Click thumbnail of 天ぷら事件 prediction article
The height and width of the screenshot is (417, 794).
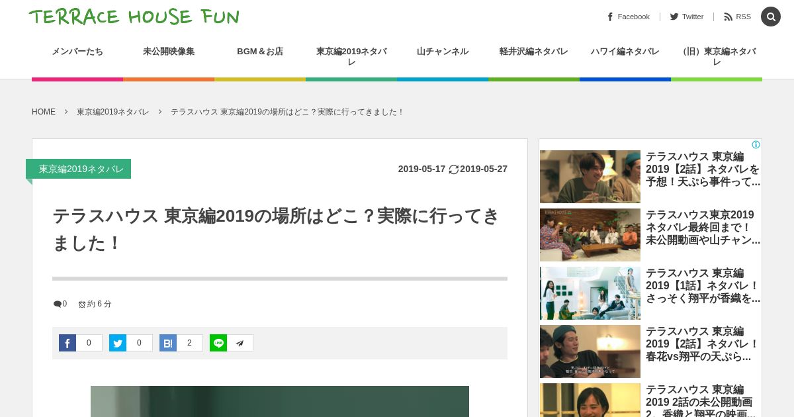coord(590,177)
